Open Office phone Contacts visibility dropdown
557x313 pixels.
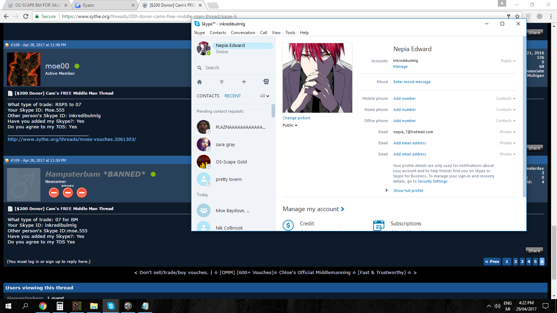point(506,121)
